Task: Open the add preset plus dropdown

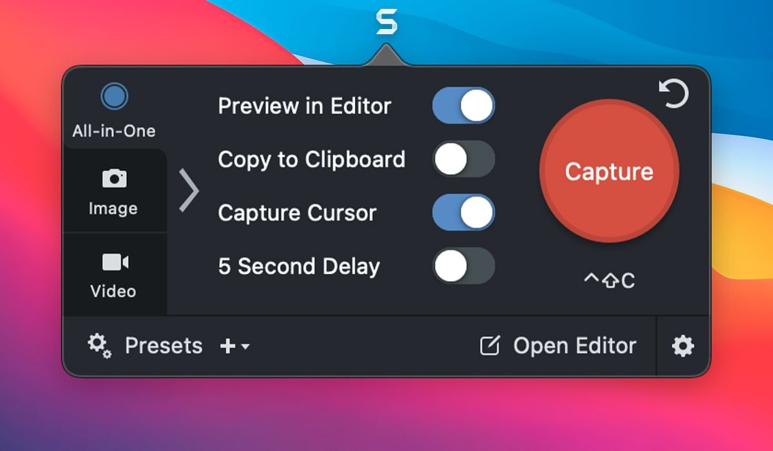Action: [x=234, y=347]
